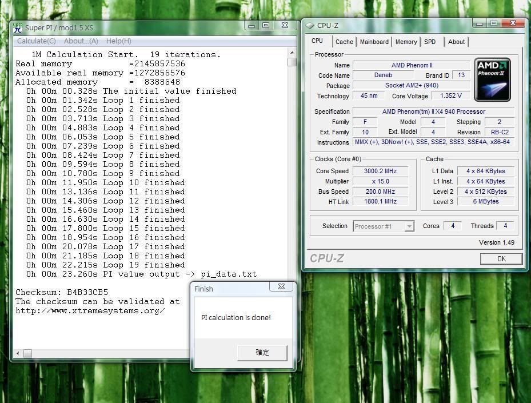Close the Super PI window
531x403 pixels.
coord(285,26)
